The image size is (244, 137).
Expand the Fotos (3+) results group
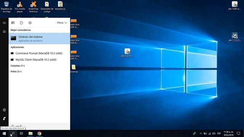click(16, 72)
